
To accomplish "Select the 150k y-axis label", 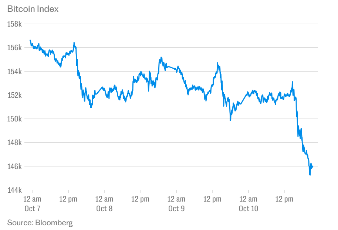I will coord(14,119).
